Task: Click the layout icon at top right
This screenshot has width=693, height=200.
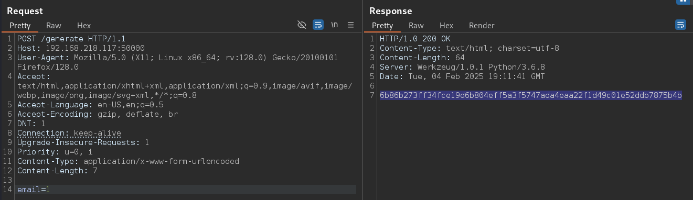Action: pos(683,2)
